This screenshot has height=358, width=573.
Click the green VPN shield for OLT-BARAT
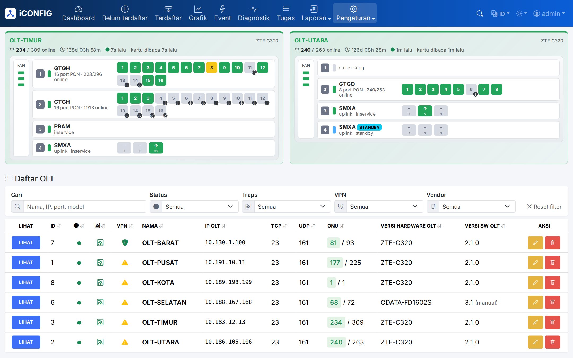[x=125, y=243]
